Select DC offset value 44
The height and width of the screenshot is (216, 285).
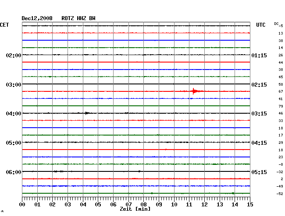[x=281, y=63]
